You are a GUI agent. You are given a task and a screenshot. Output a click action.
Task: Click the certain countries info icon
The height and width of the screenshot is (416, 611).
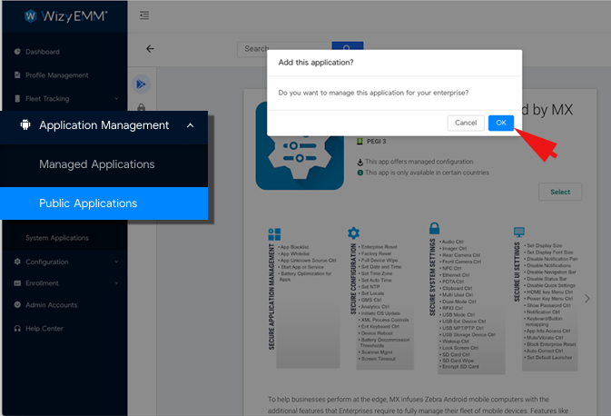[x=360, y=173]
